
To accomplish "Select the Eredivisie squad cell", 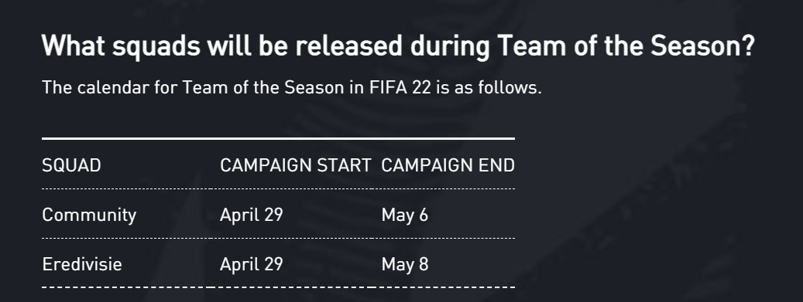I will click(82, 264).
